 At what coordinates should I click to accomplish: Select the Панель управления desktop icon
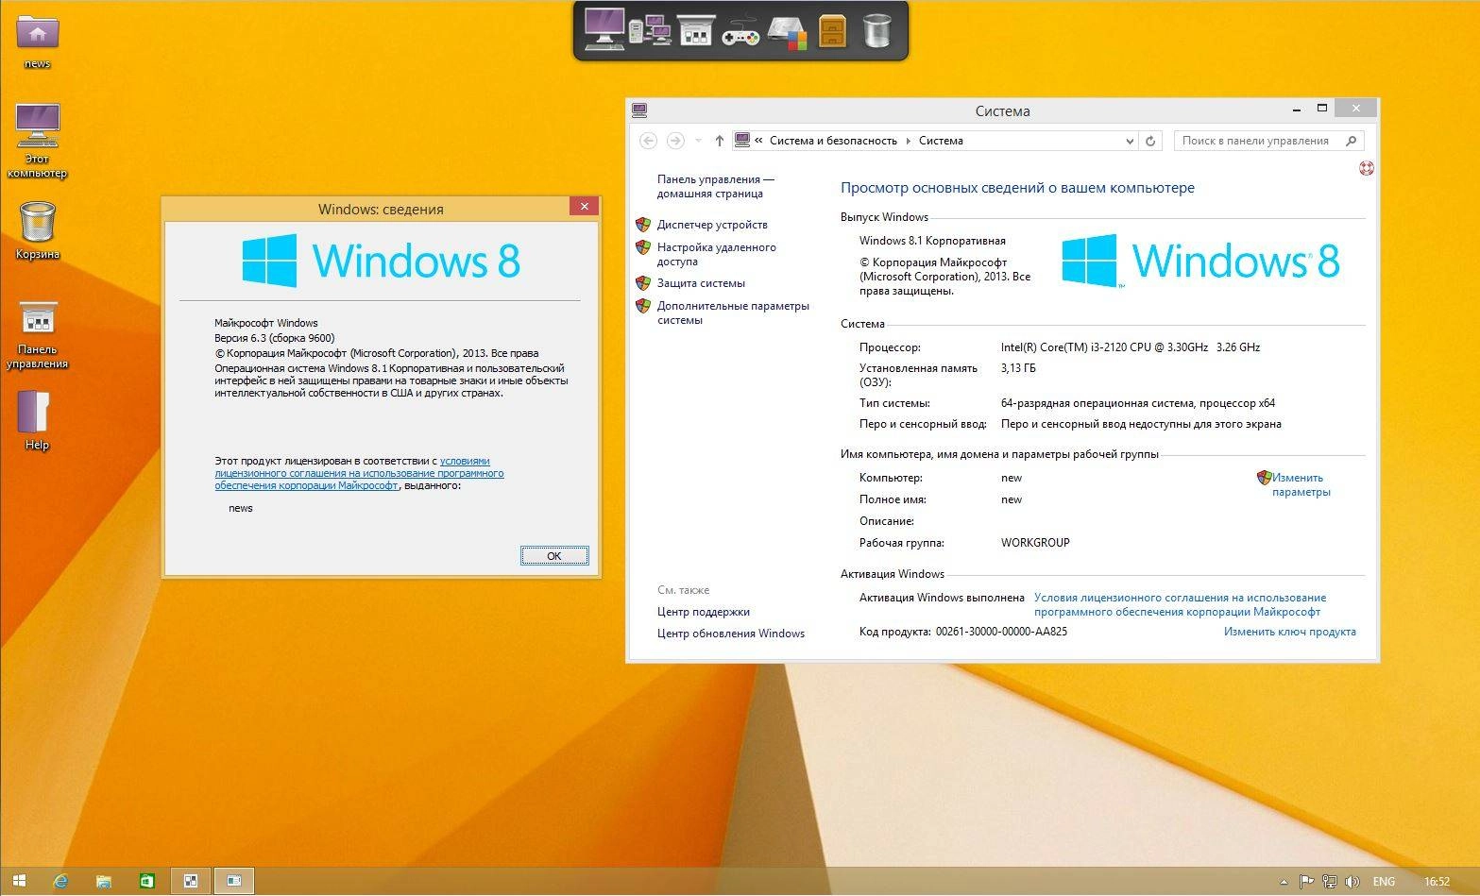[38, 335]
